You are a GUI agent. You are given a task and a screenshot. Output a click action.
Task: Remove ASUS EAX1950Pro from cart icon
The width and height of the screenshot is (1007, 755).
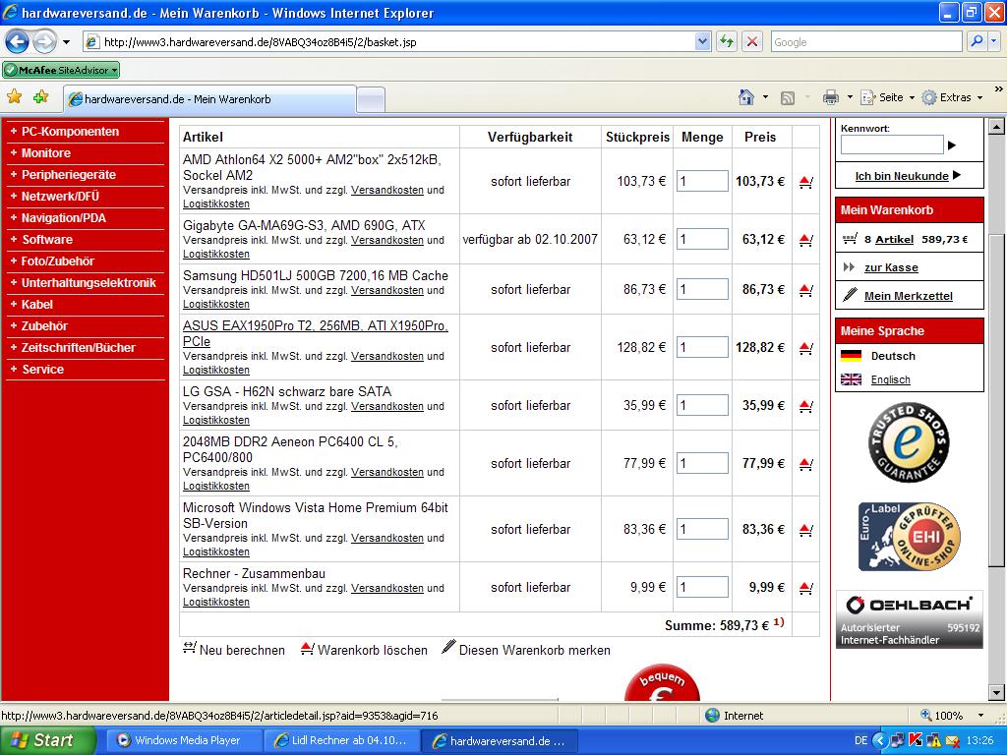click(x=806, y=349)
